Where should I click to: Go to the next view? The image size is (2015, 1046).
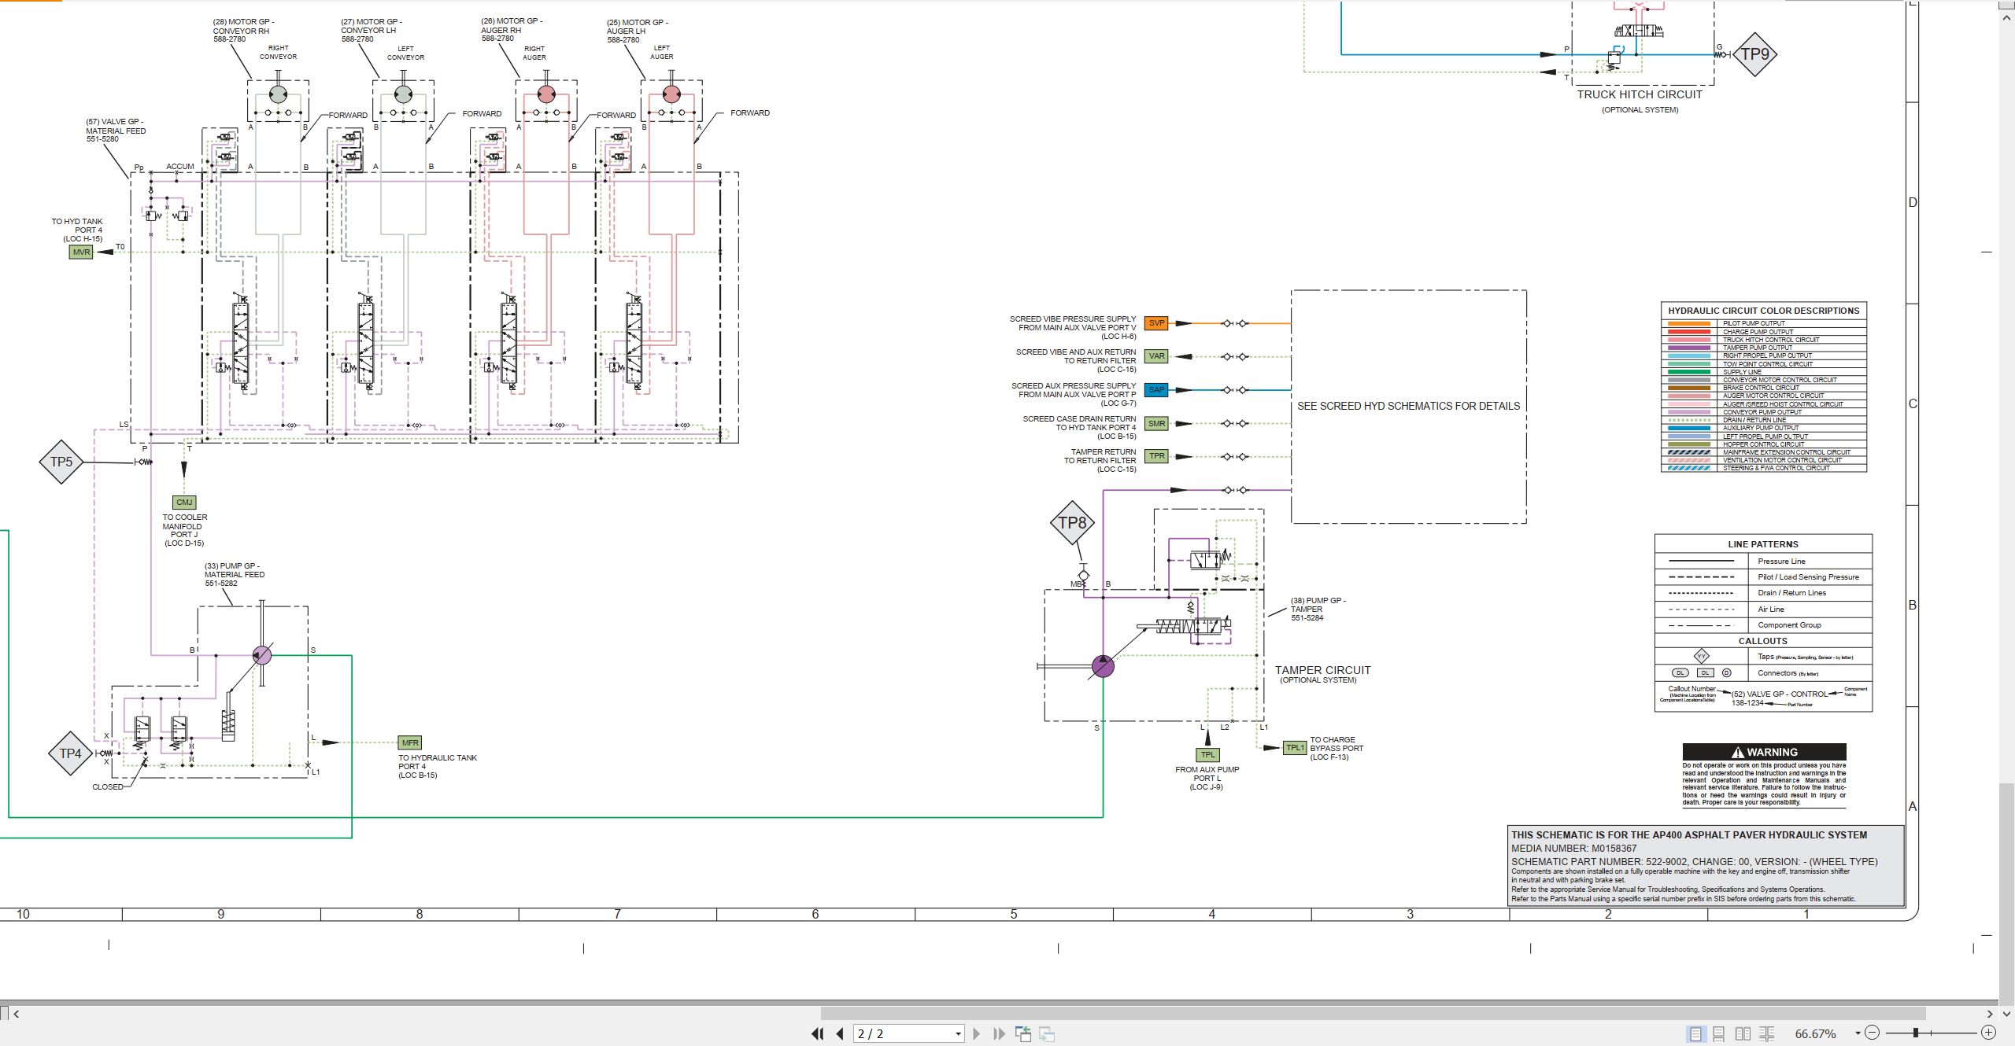click(1047, 1033)
